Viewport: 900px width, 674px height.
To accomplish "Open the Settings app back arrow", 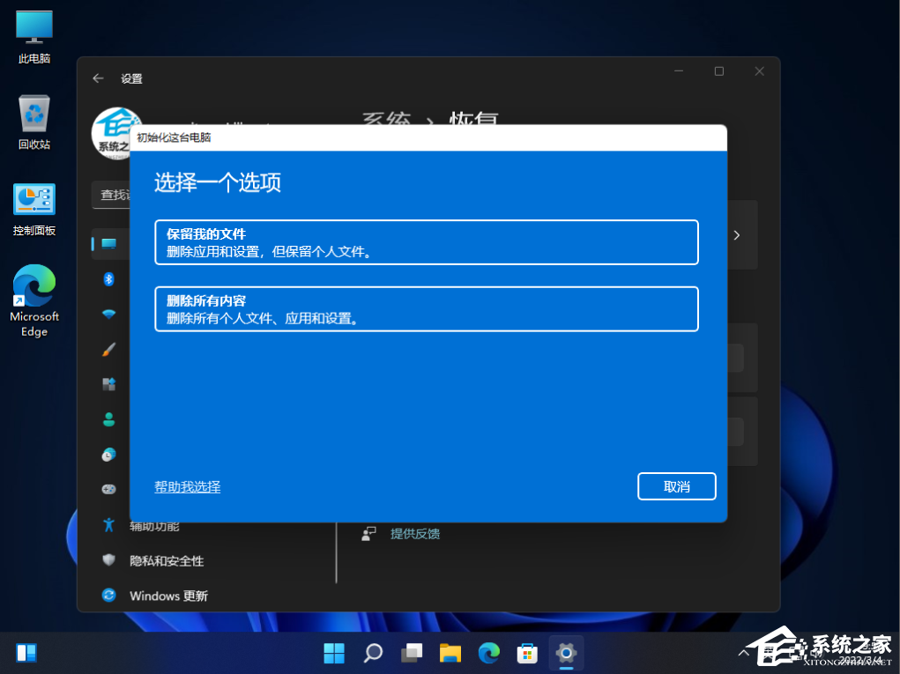I will [x=98, y=78].
